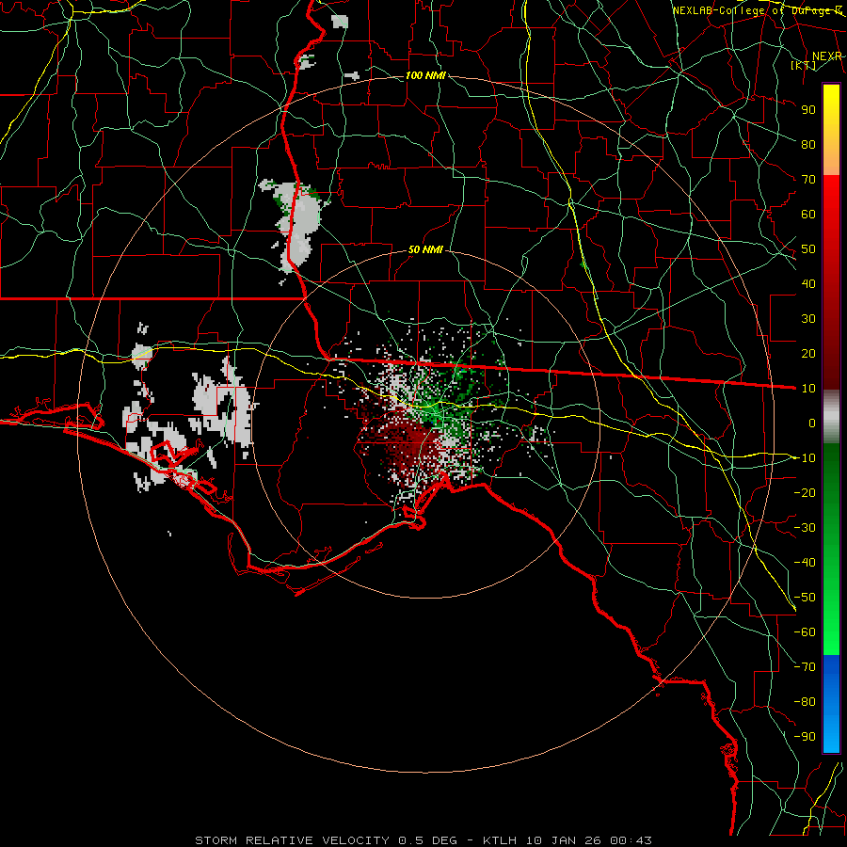Click the -50 value on velocity scale
Screen dimensions: 847x847
[x=805, y=598]
